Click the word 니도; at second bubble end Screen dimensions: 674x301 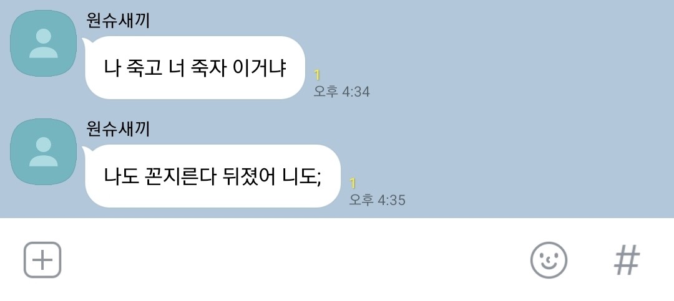point(302,176)
